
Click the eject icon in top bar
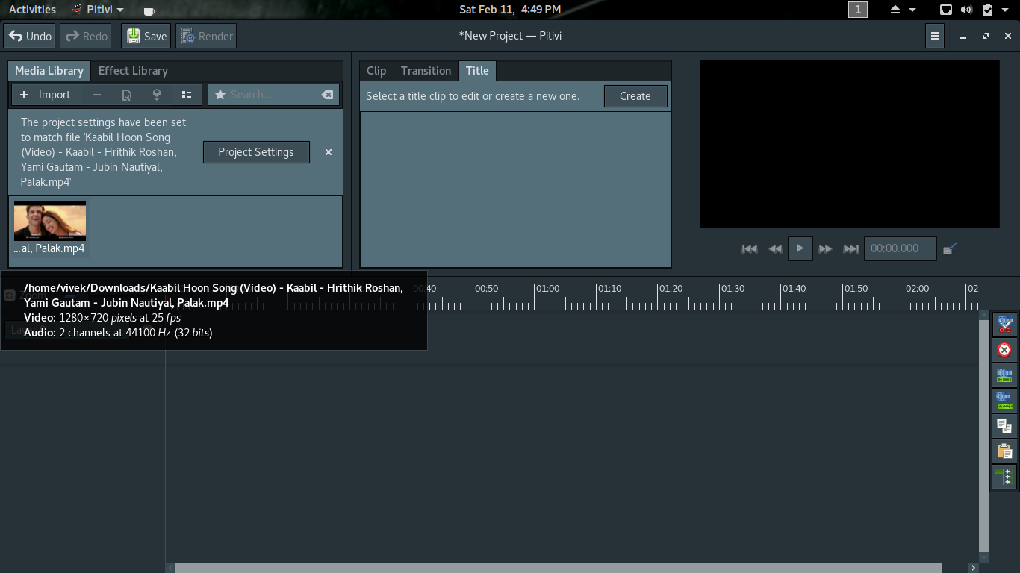point(895,10)
